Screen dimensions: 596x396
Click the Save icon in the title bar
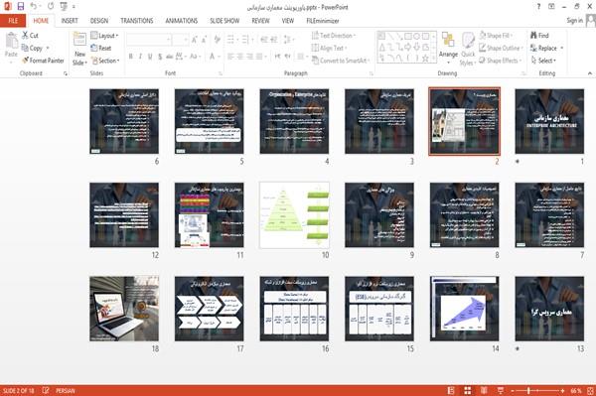tap(21, 6)
